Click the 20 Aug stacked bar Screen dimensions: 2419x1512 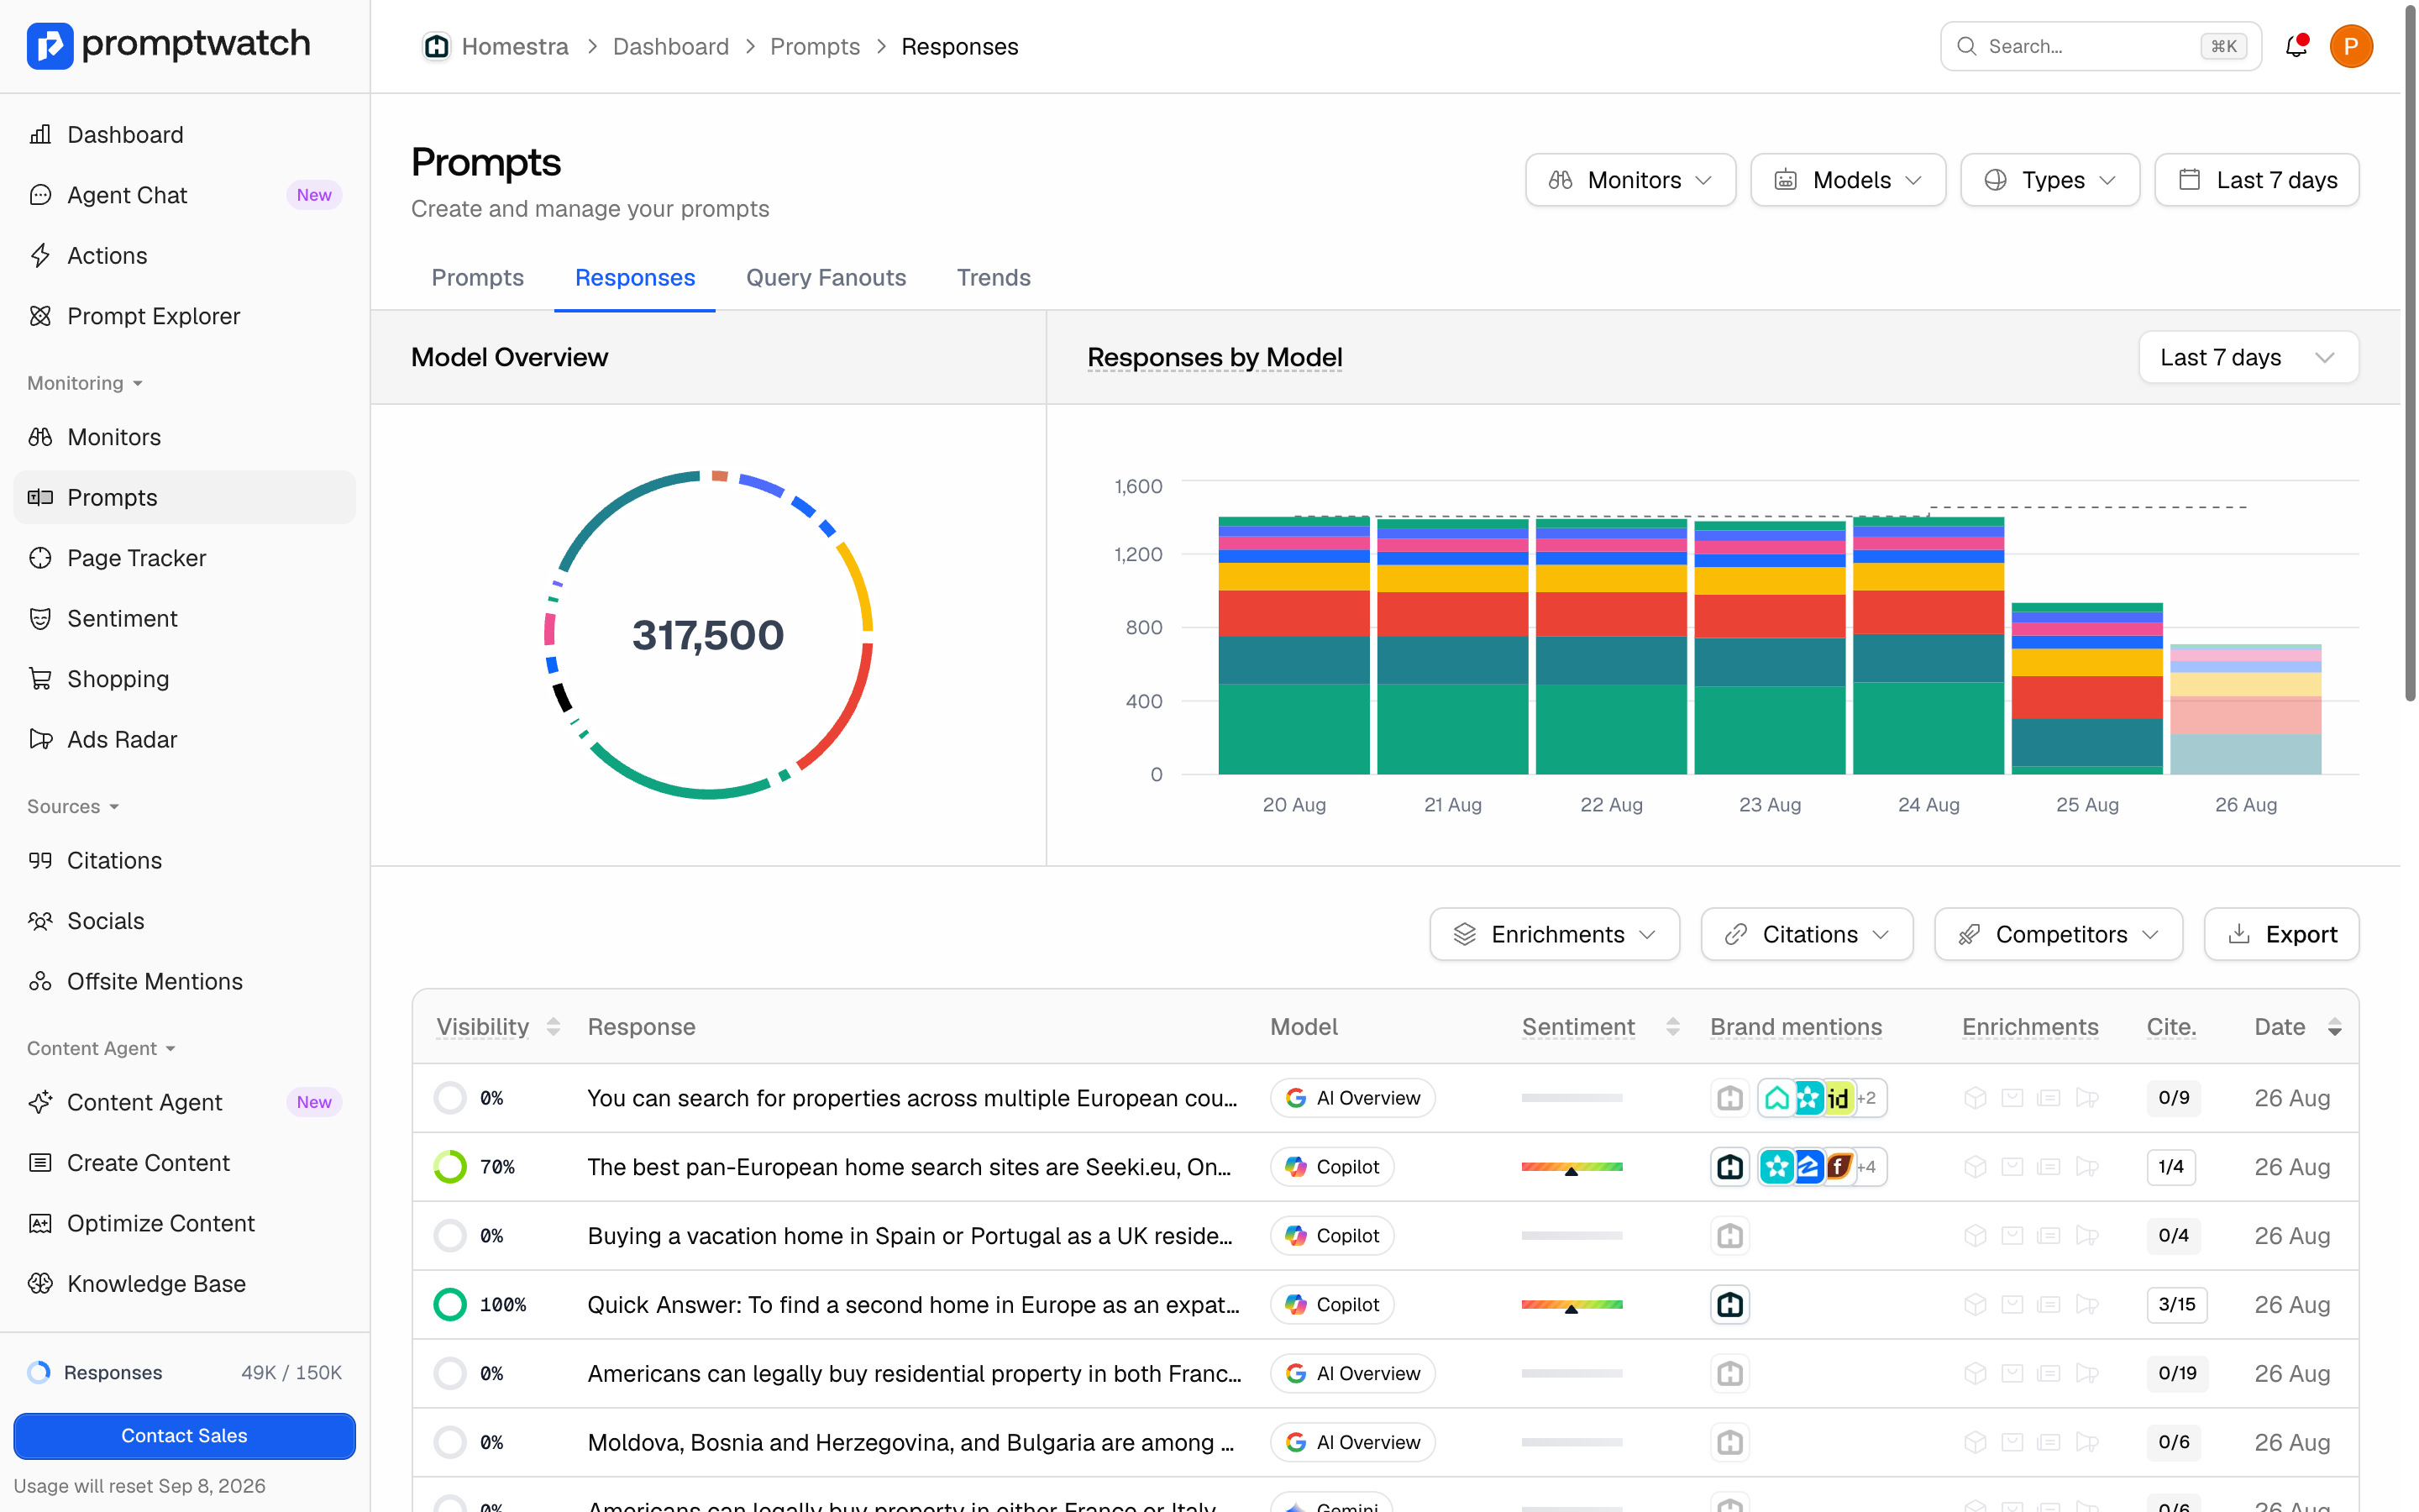tap(1293, 645)
